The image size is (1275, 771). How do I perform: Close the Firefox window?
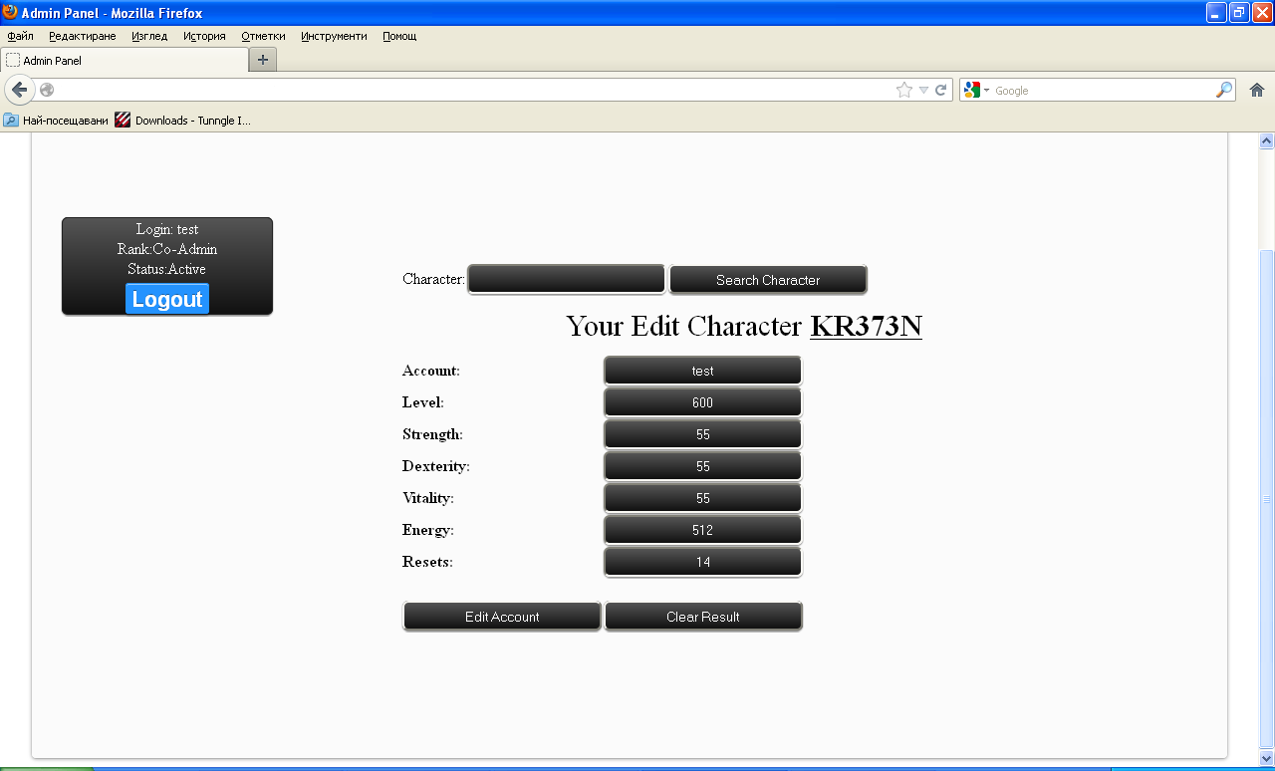click(1262, 13)
